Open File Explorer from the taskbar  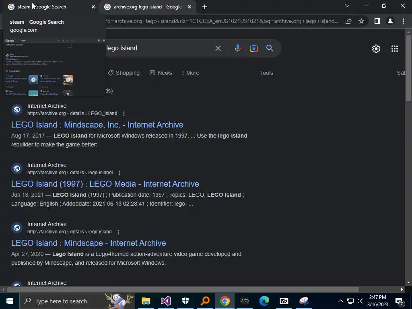tap(146, 301)
